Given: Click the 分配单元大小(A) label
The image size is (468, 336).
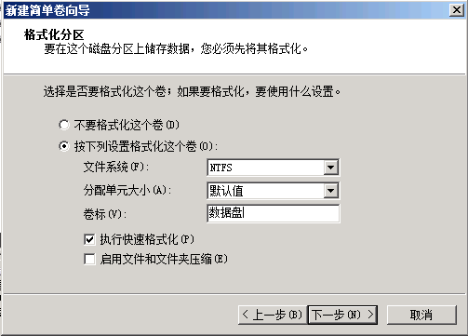Looking at the screenshot, I should (x=127, y=190).
